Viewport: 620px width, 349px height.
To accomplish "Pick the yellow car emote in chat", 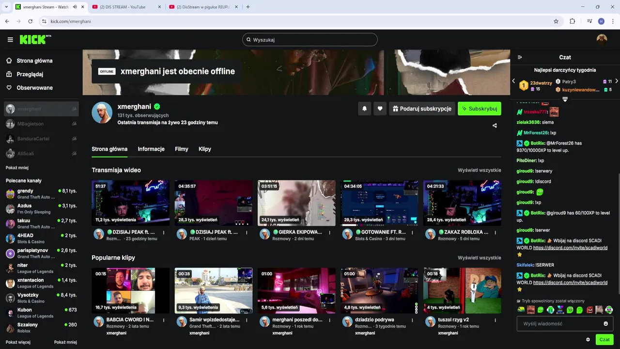I will tap(521, 310).
